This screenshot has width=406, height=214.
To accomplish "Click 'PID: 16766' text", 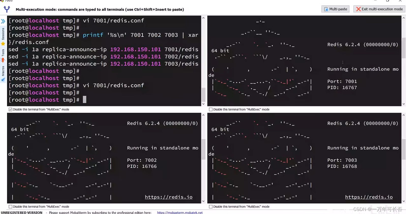I will 142,166.
